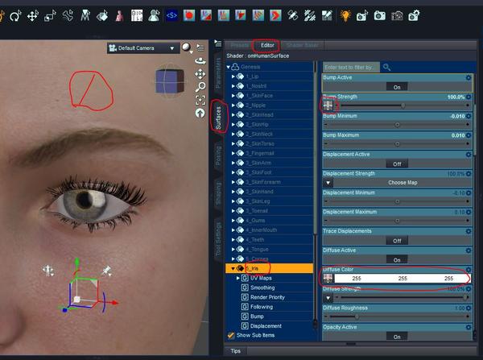The width and height of the screenshot is (483, 360).
Task: Select the Following sub item
Action: (x=262, y=307)
